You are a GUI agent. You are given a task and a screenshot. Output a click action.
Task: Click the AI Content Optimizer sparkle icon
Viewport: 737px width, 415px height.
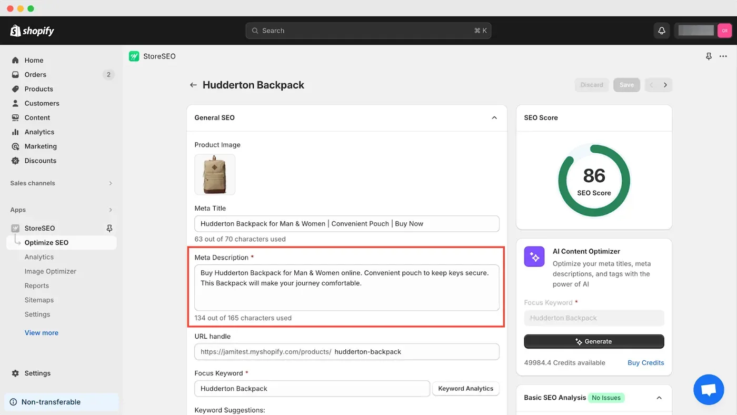pyautogui.click(x=534, y=256)
